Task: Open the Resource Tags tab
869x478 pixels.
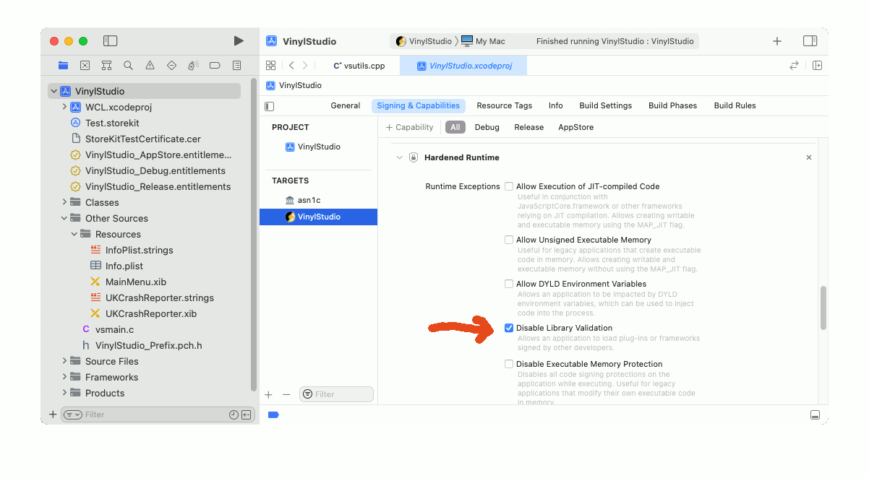Action: (x=505, y=105)
